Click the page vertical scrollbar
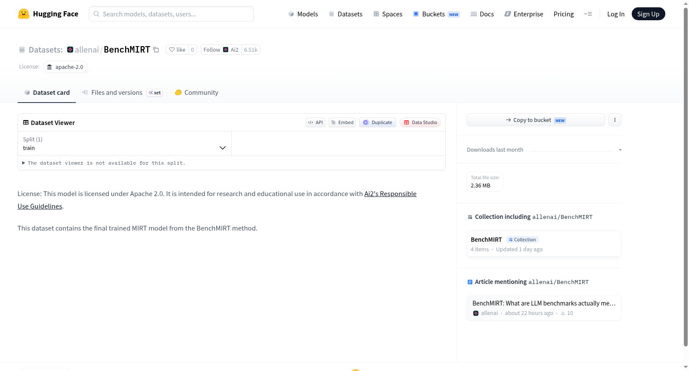This screenshot has width=689, height=371. (686, 177)
